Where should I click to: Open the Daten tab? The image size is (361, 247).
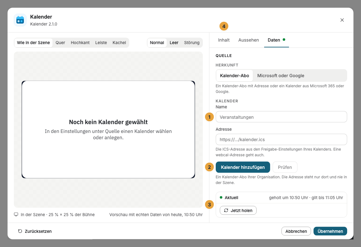[x=276, y=40]
